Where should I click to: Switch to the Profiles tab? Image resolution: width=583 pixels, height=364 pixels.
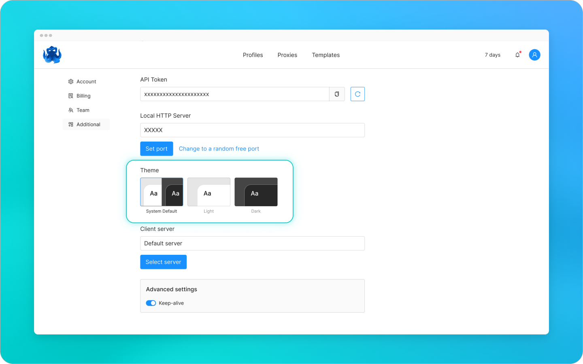pyautogui.click(x=253, y=55)
